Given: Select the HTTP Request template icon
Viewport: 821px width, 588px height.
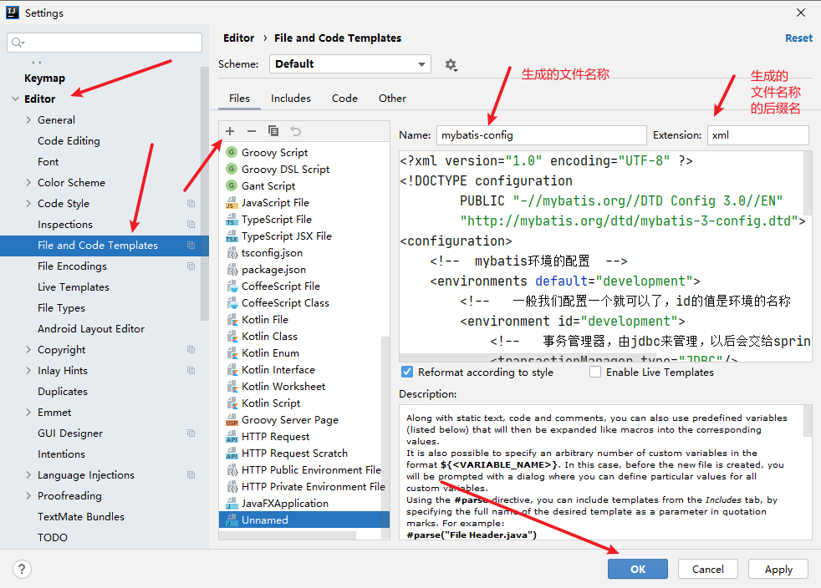Looking at the screenshot, I should coord(232,437).
